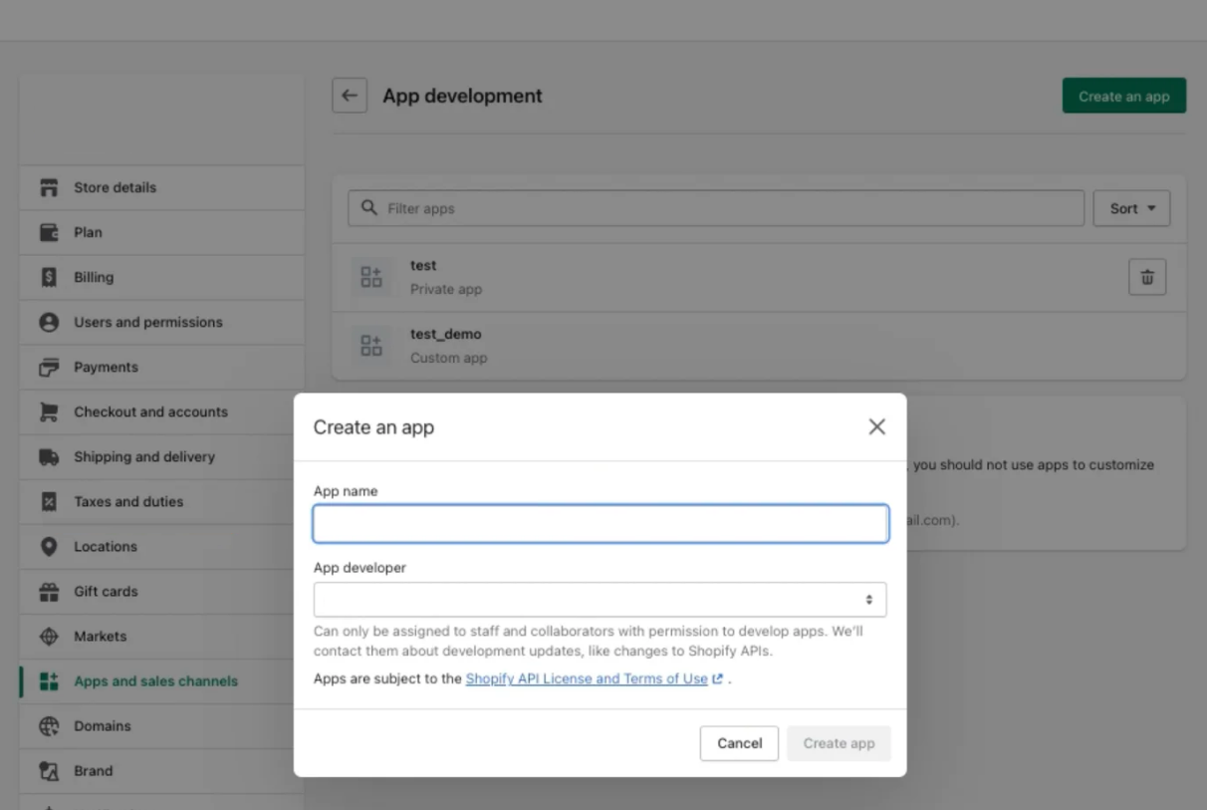The height and width of the screenshot is (810, 1207).
Task: Delete the test private app with trash icon
Action: [x=1147, y=277]
